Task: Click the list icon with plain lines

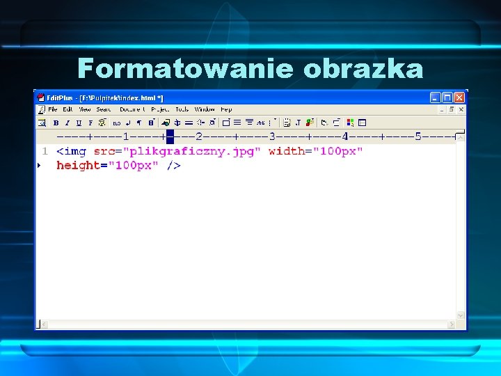Action: (x=237, y=123)
